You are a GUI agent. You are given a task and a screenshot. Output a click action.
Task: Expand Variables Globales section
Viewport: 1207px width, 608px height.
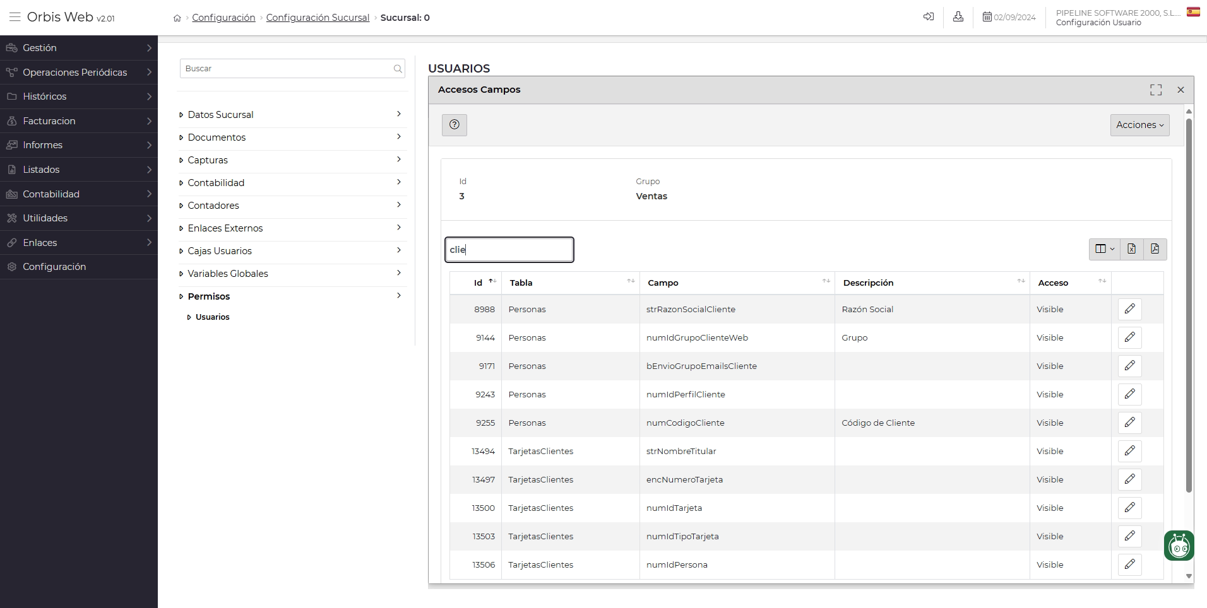click(292, 274)
